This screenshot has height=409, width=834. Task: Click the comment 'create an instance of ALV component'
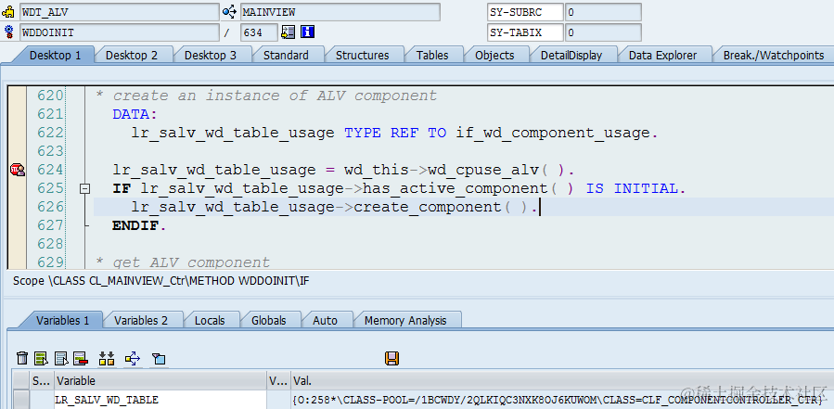pos(275,96)
